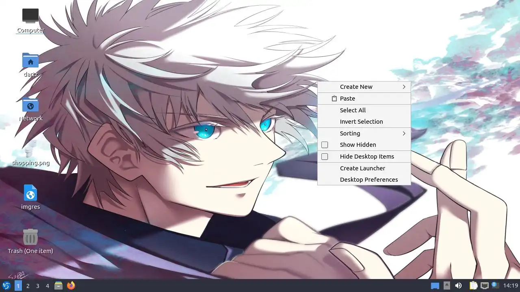Select the Network desktop icon

coord(30,105)
